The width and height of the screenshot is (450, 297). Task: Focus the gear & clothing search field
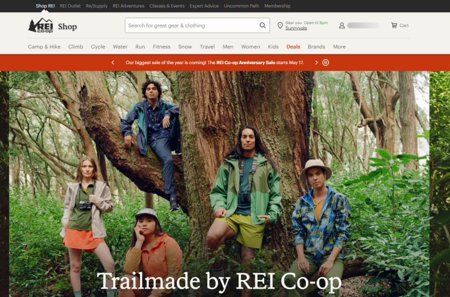[x=197, y=25]
